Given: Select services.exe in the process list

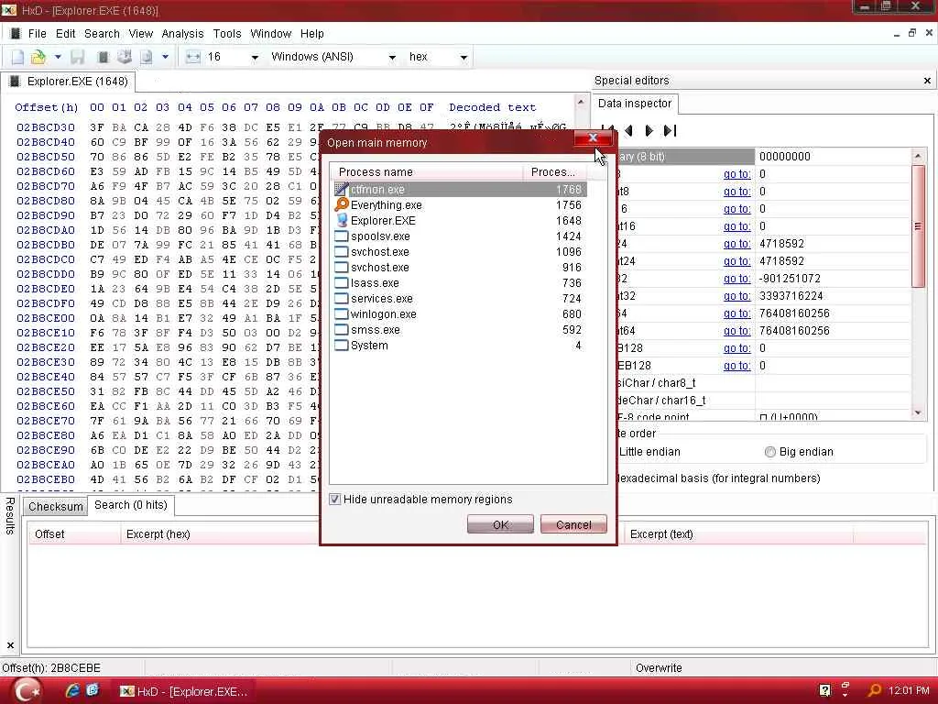Looking at the screenshot, I should pos(459,298).
